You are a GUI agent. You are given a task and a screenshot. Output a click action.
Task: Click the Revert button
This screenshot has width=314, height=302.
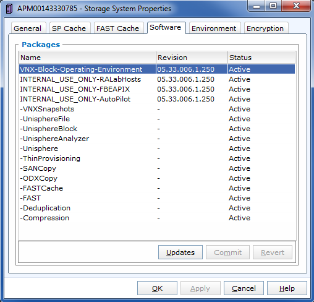pos(273,252)
